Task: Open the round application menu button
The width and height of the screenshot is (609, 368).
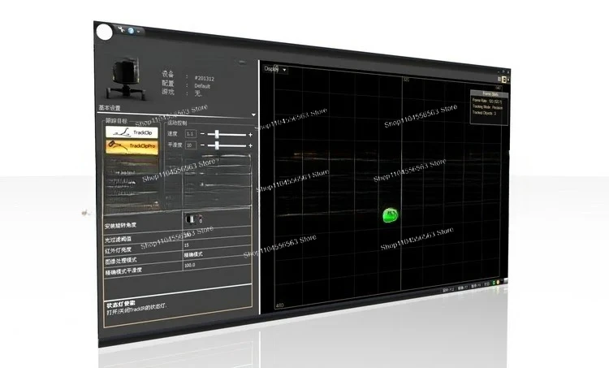Action: coord(104,32)
